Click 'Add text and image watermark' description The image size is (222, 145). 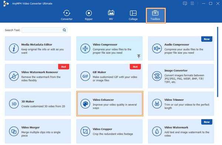[x=187, y=134]
